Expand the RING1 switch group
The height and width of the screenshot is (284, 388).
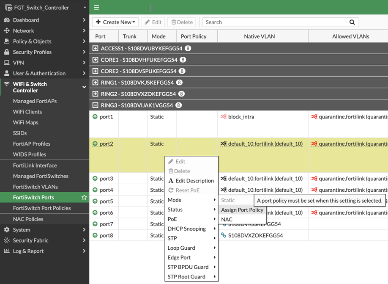(95, 83)
